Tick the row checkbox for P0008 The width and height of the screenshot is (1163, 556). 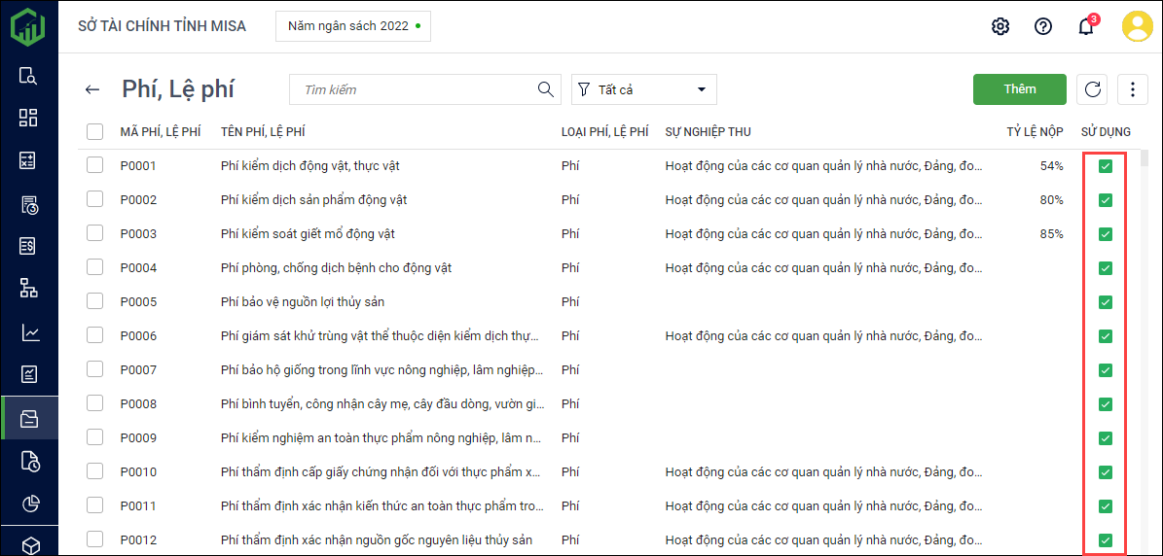pos(94,403)
